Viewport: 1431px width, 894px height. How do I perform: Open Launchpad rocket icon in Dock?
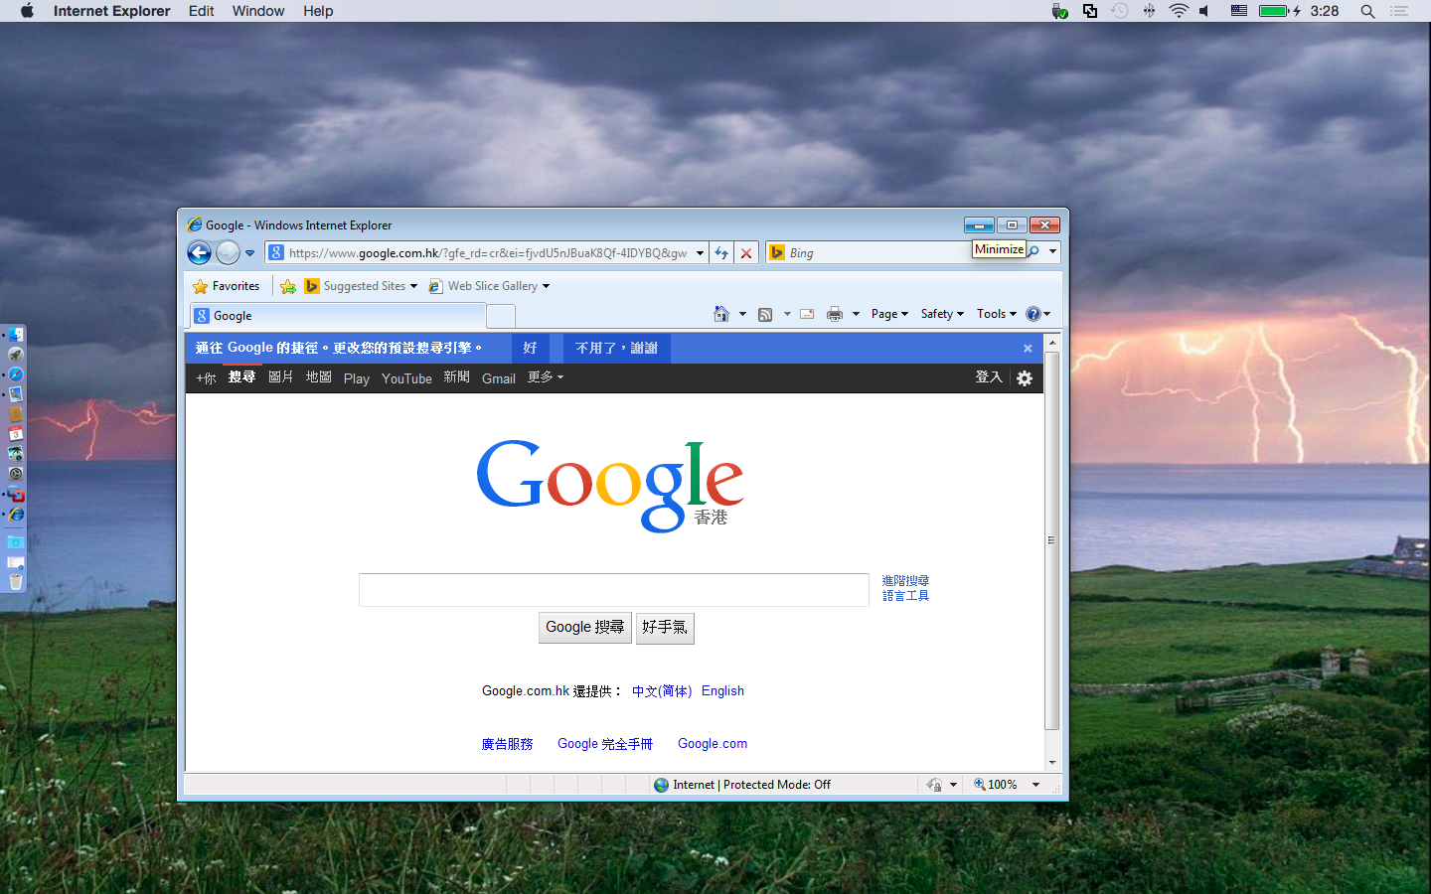coord(16,355)
